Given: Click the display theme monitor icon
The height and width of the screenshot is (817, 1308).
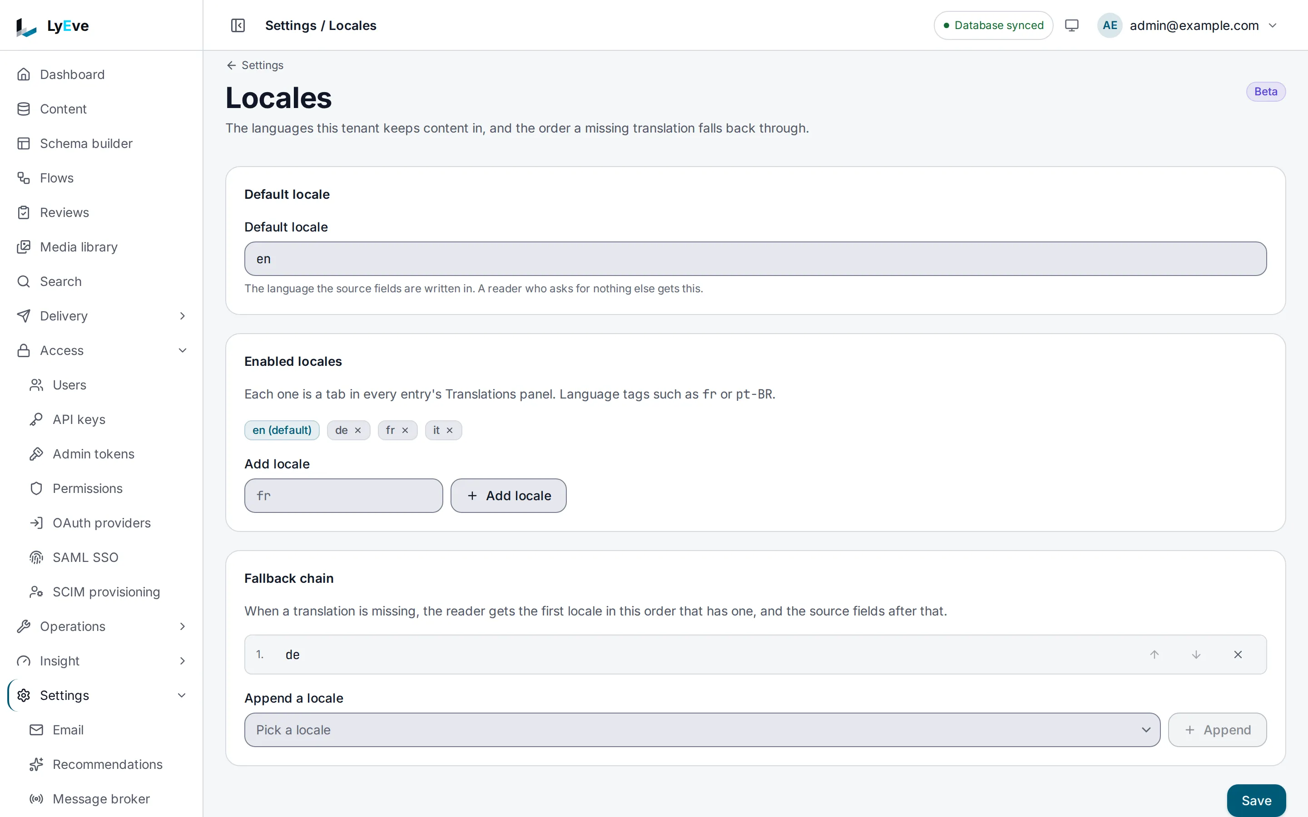Looking at the screenshot, I should (1071, 25).
